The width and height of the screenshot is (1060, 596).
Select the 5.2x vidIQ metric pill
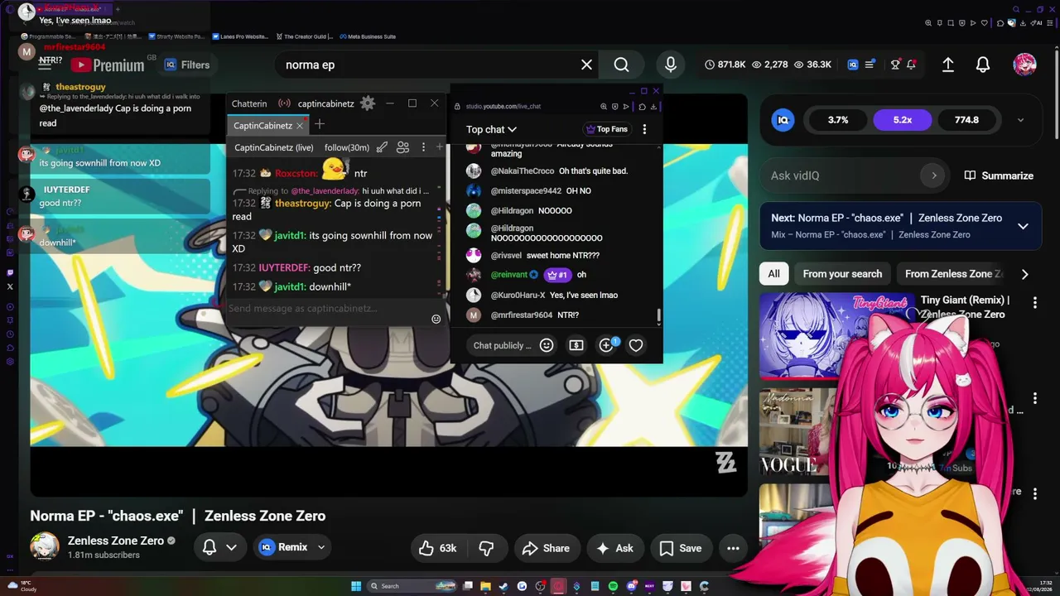click(x=903, y=120)
